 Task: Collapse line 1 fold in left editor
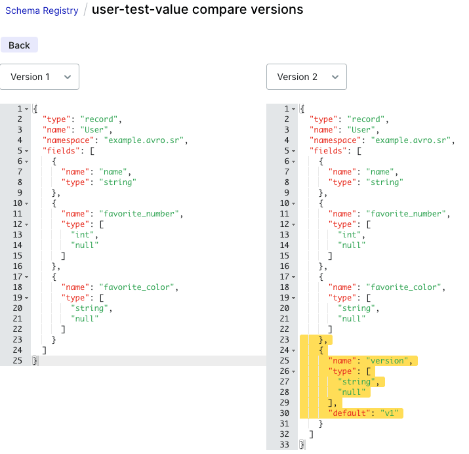click(x=27, y=109)
